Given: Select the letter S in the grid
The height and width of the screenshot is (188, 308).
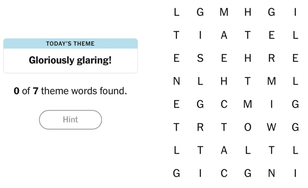Looking at the screenshot, I should coord(200,58).
